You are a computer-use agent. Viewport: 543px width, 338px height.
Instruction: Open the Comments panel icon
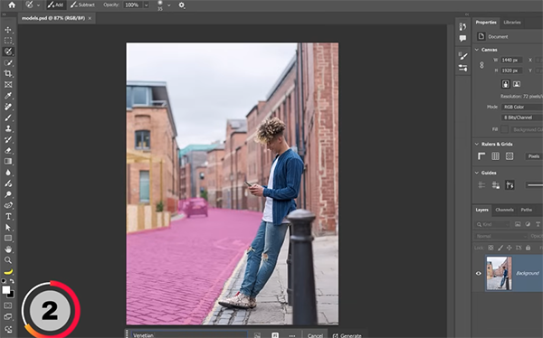pyautogui.click(x=462, y=38)
